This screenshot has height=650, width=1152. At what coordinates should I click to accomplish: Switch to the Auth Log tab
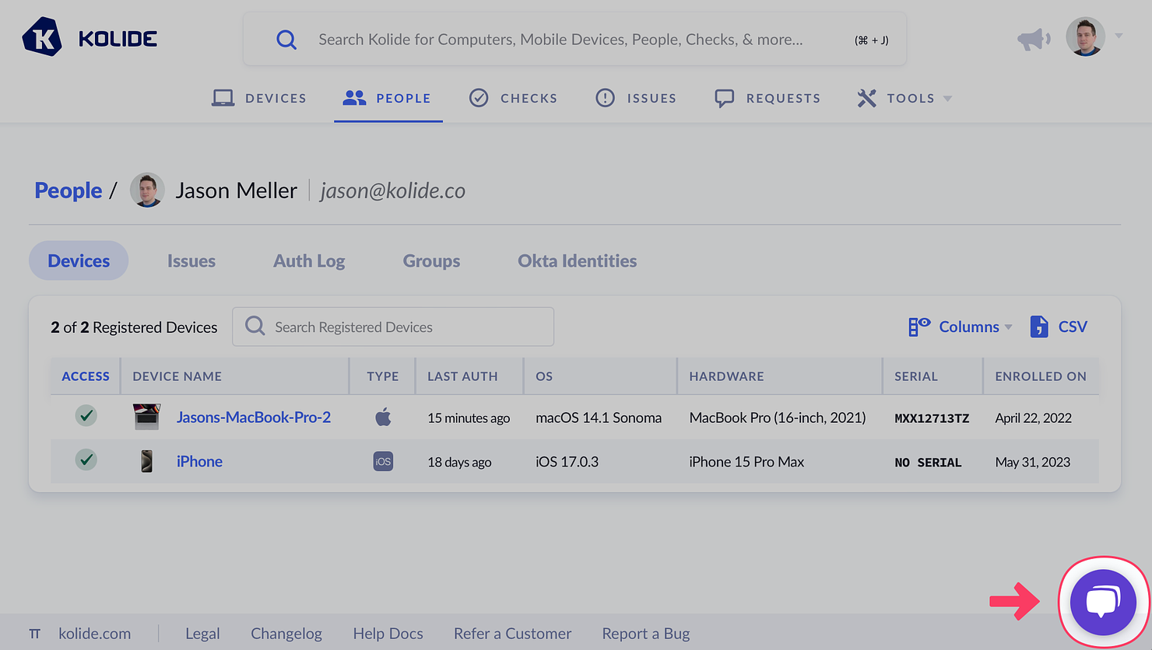pos(309,260)
